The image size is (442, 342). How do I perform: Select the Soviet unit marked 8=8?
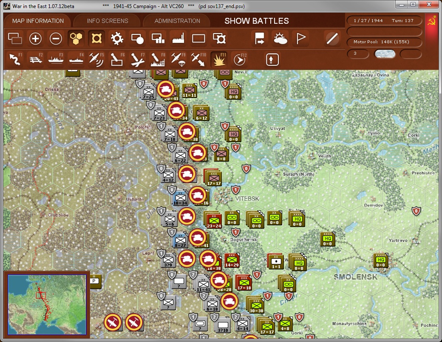[x=221, y=154]
